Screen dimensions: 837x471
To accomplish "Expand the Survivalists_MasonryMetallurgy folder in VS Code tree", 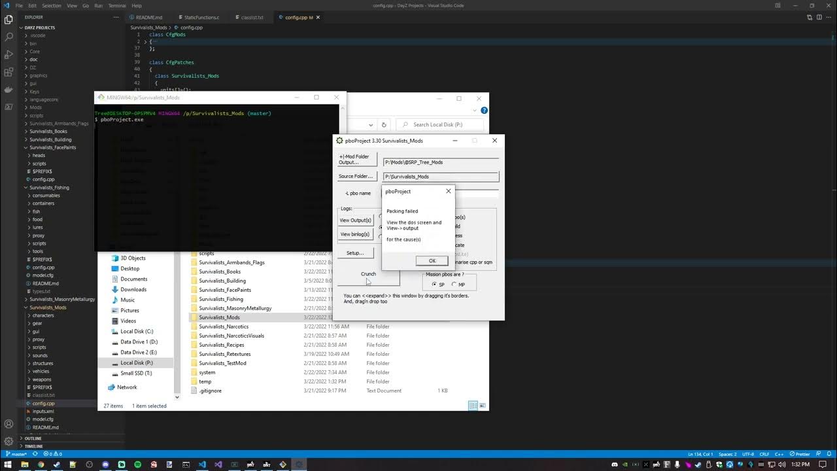I will coord(61,299).
